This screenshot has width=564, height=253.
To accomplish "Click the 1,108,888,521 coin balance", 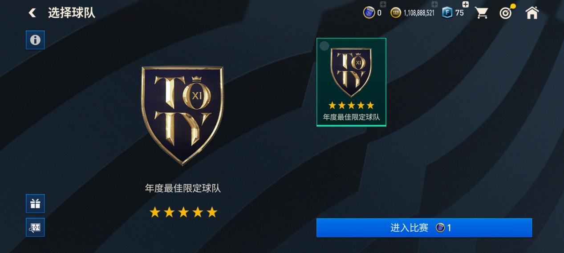I will pyautogui.click(x=419, y=13).
